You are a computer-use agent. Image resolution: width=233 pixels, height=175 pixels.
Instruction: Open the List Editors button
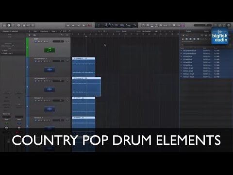pos(216,25)
